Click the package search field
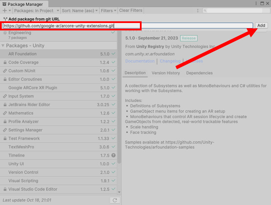271x205 pixels. point(236,11)
